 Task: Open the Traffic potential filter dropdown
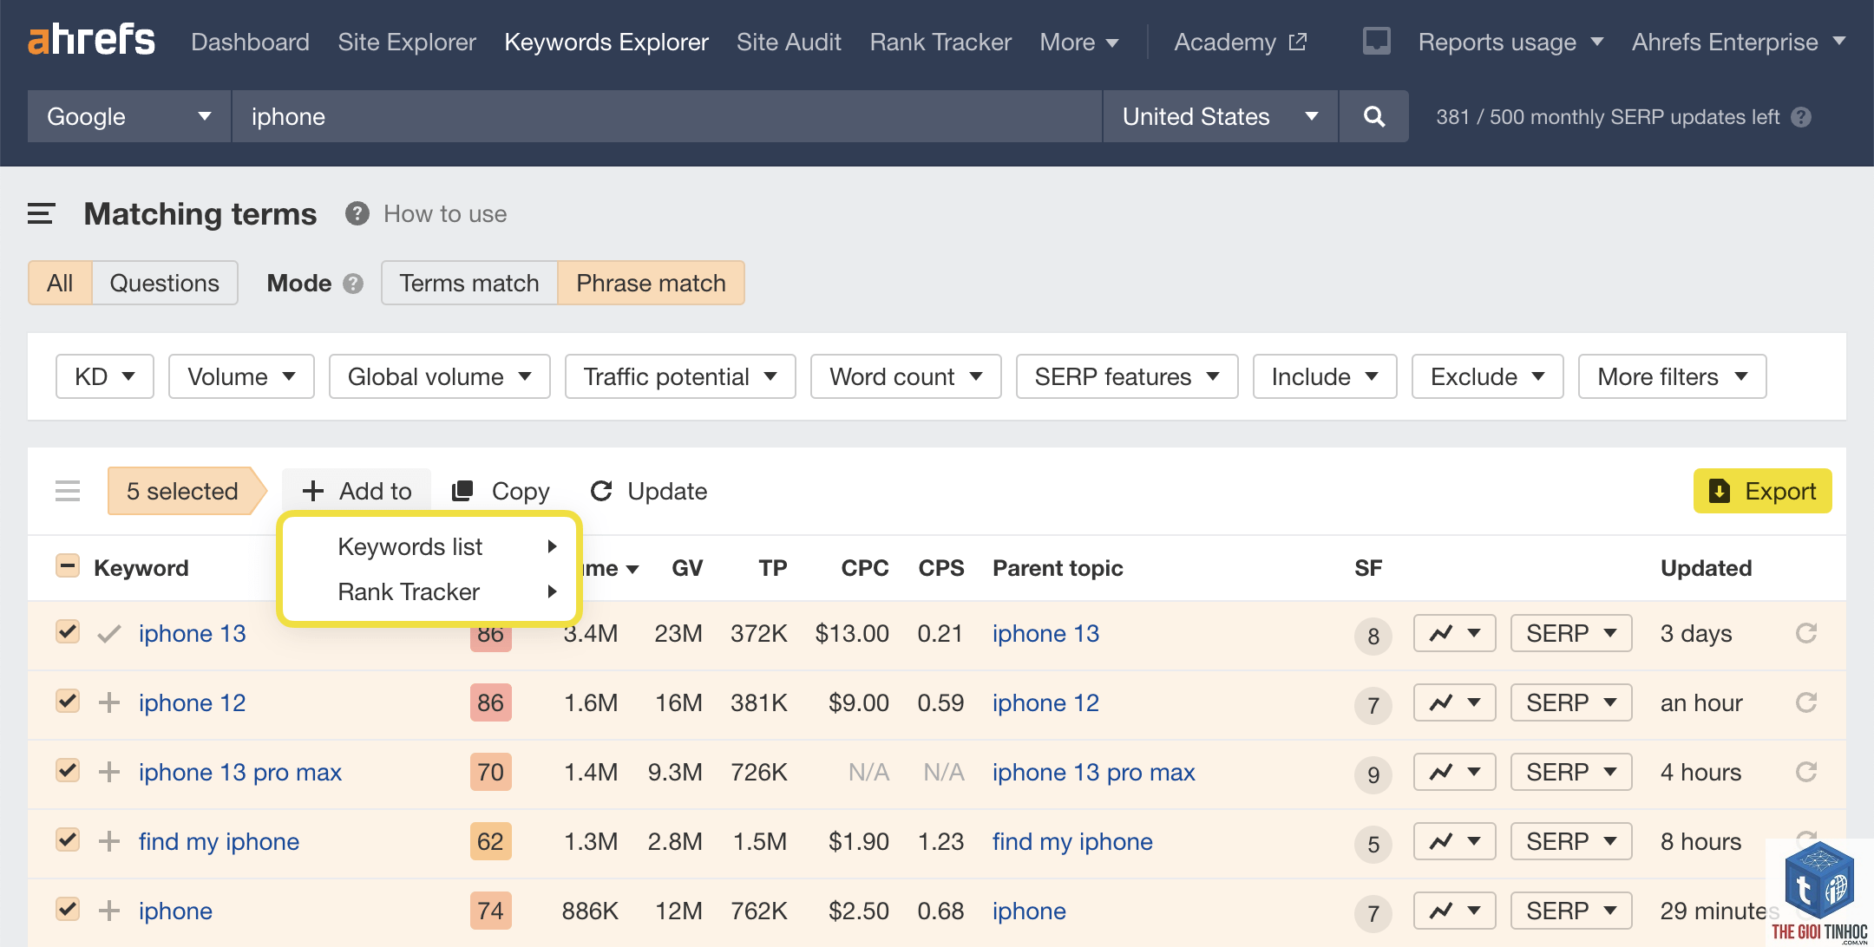click(680, 376)
